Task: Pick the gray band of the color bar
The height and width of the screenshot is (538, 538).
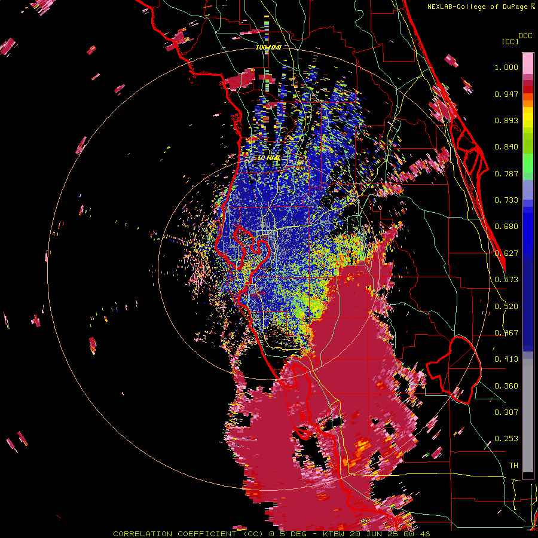Action: 528,415
